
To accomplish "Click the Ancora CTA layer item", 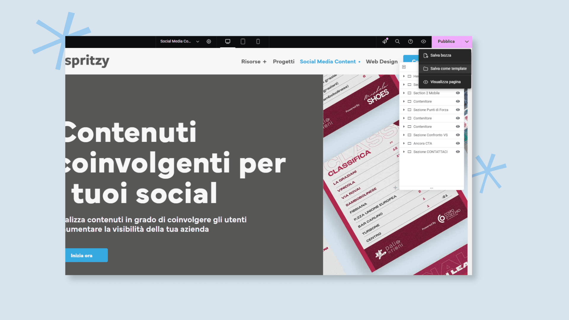I will [x=423, y=143].
